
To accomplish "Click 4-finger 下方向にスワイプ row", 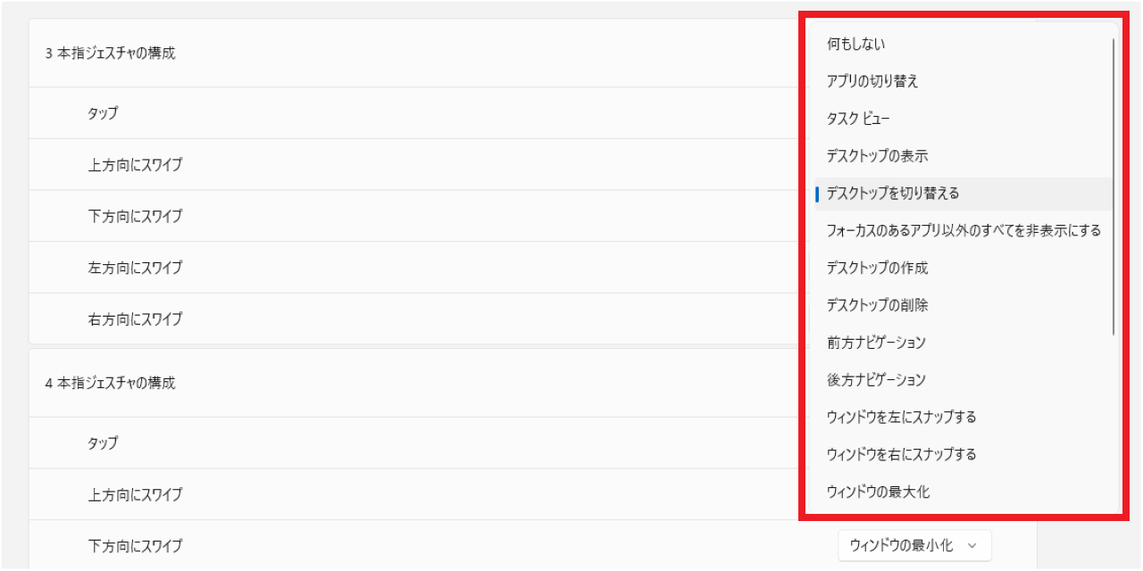I will tap(136, 546).
